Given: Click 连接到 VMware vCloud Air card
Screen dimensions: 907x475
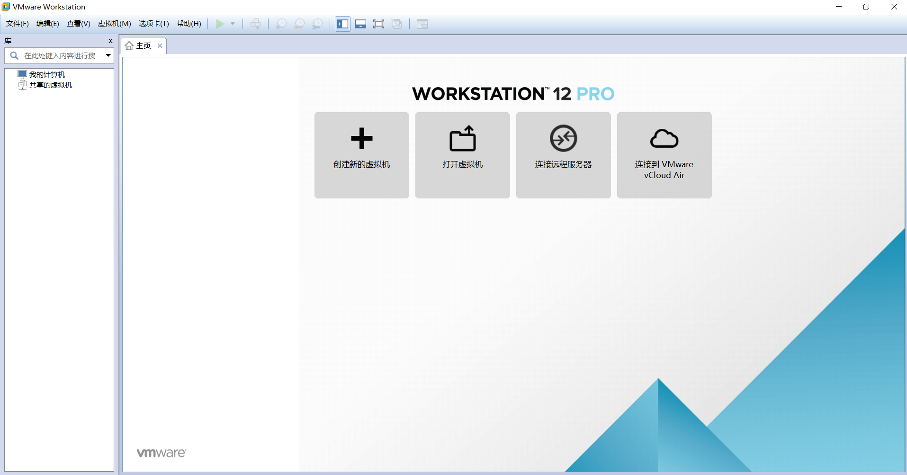Looking at the screenshot, I should (665, 155).
